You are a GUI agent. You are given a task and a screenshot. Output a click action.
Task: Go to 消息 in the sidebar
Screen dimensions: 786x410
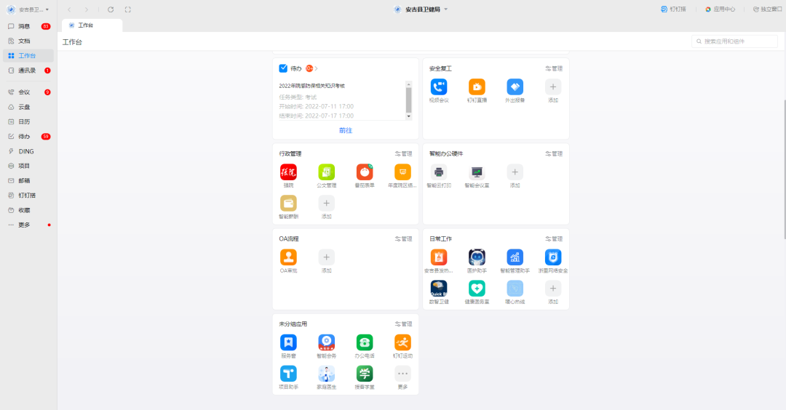pyautogui.click(x=24, y=26)
